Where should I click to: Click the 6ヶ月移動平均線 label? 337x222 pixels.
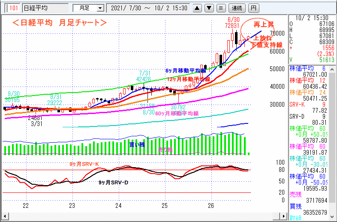tap(186, 70)
